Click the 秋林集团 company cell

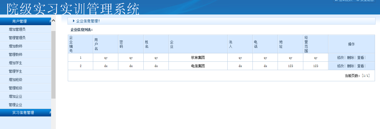click(x=198, y=58)
